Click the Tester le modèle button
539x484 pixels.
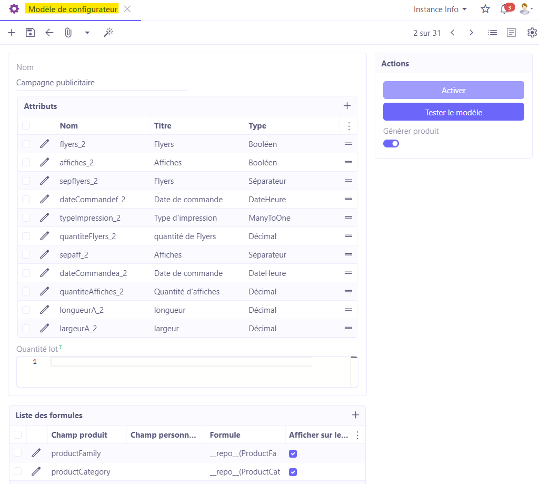pos(453,112)
